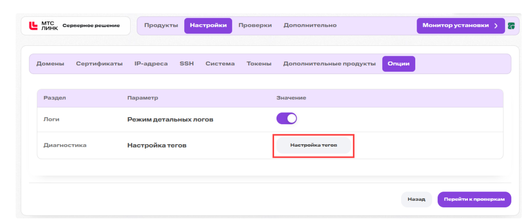
Task: Open the Система sub-tab
Action: coord(220,64)
